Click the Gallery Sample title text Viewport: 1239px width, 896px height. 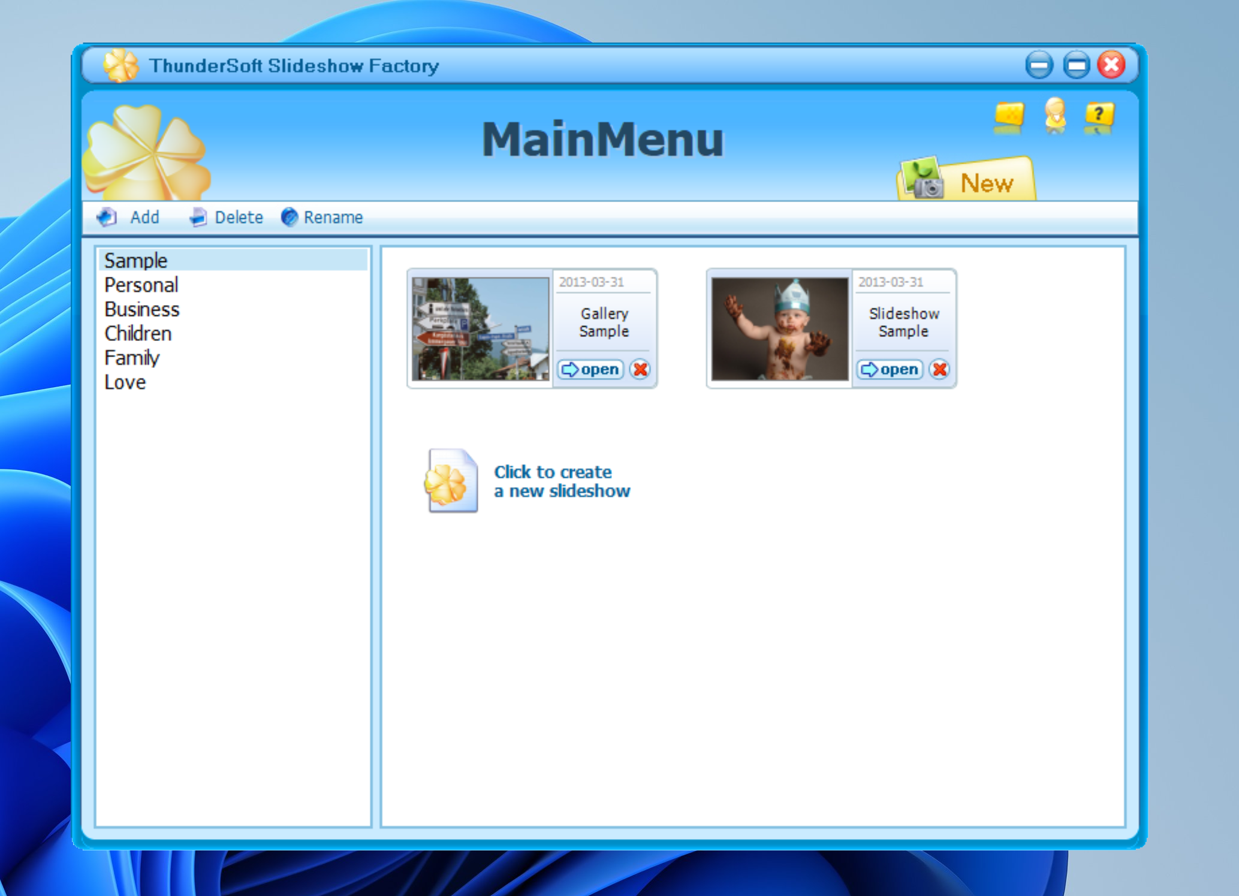point(604,322)
